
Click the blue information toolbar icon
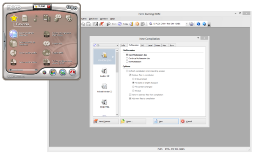click(198, 24)
